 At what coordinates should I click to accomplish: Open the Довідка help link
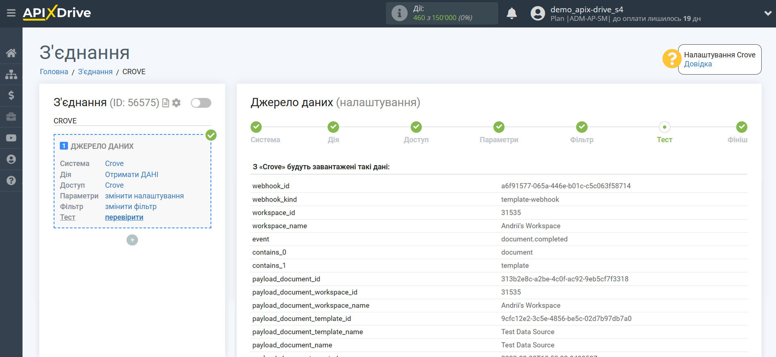(x=698, y=64)
